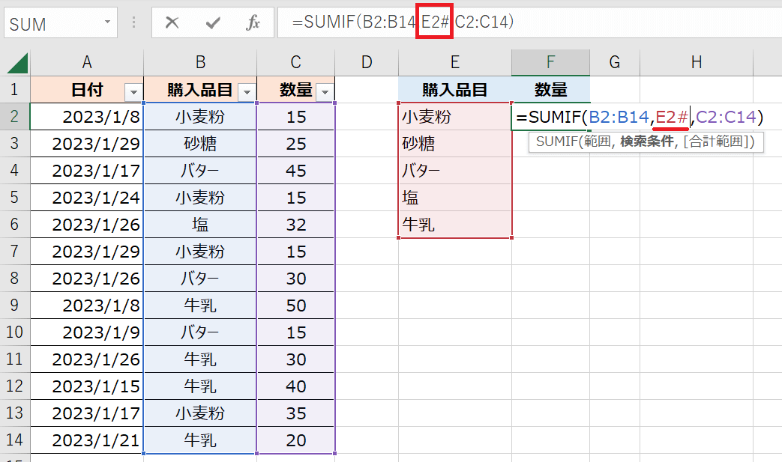Click the Name Box showing SUM
Viewport: 782px width, 462px height.
pos(52,24)
